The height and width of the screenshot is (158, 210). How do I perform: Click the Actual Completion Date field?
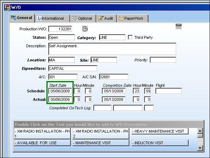(114, 99)
